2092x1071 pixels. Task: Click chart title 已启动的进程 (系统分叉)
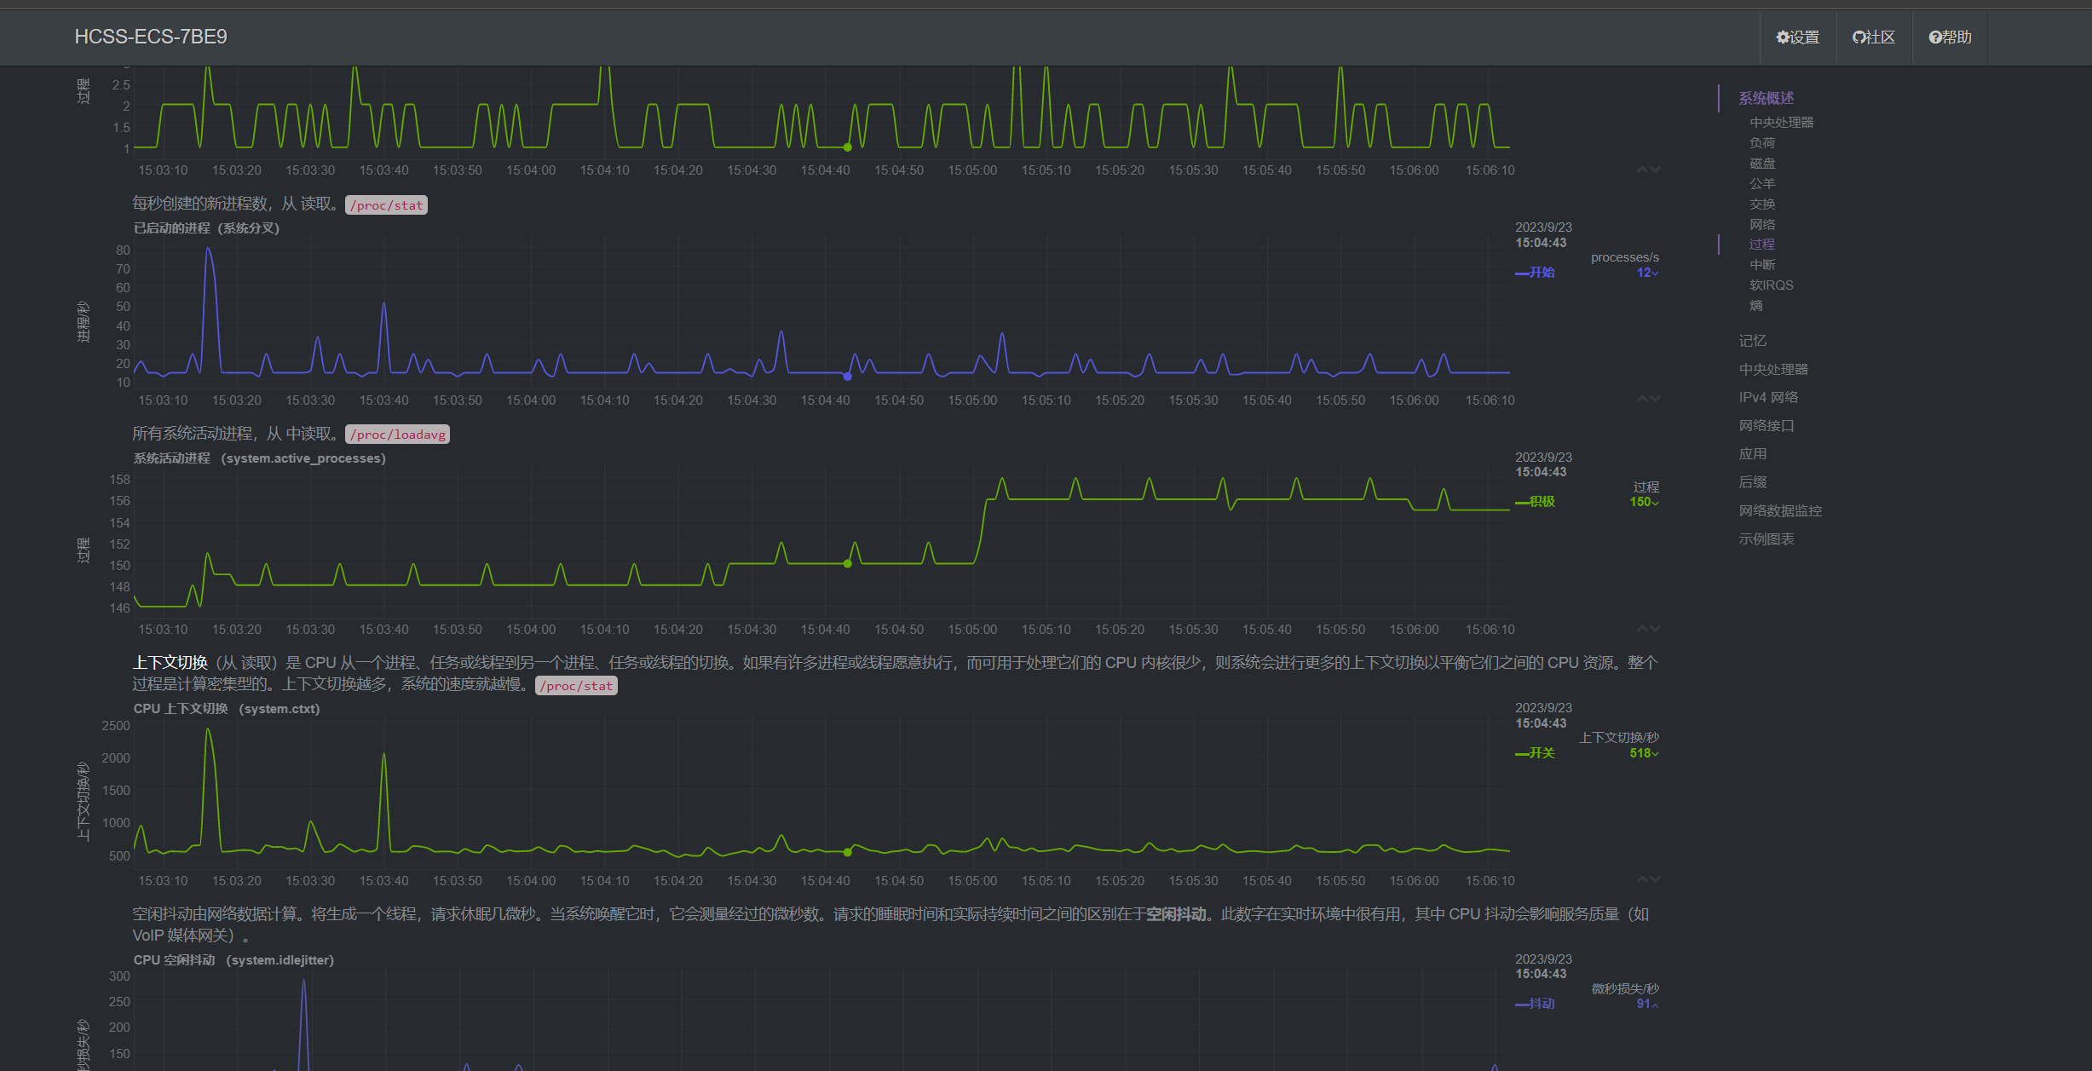(206, 228)
